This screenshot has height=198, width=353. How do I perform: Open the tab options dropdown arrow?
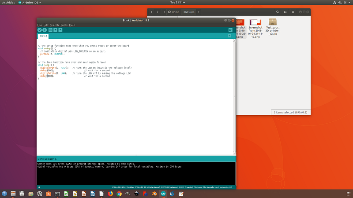coord(229,36)
